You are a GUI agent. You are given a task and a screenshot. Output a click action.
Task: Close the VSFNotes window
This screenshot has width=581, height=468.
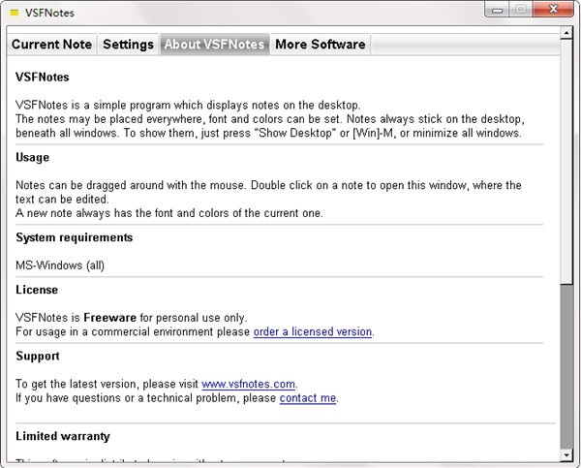[x=553, y=10]
